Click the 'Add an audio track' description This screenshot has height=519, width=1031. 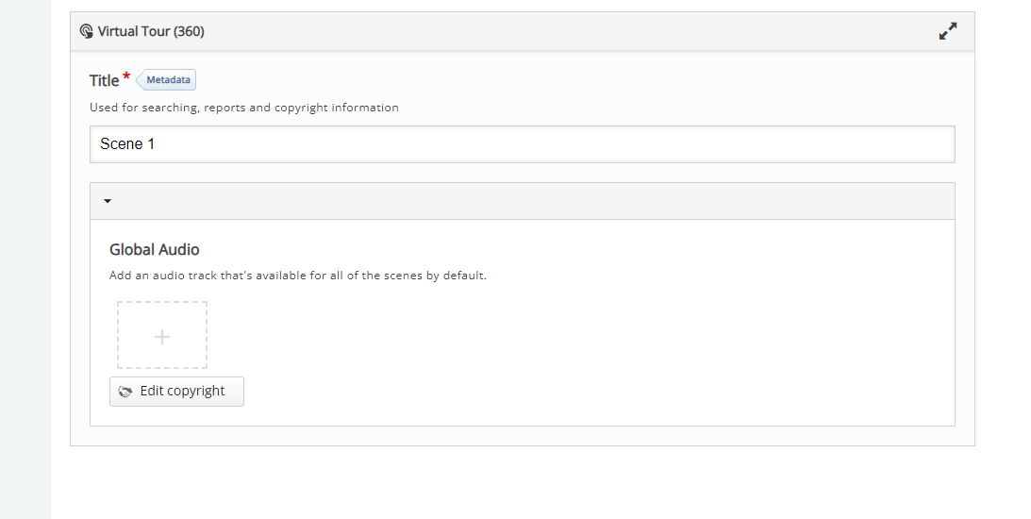(x=298, y=275)
